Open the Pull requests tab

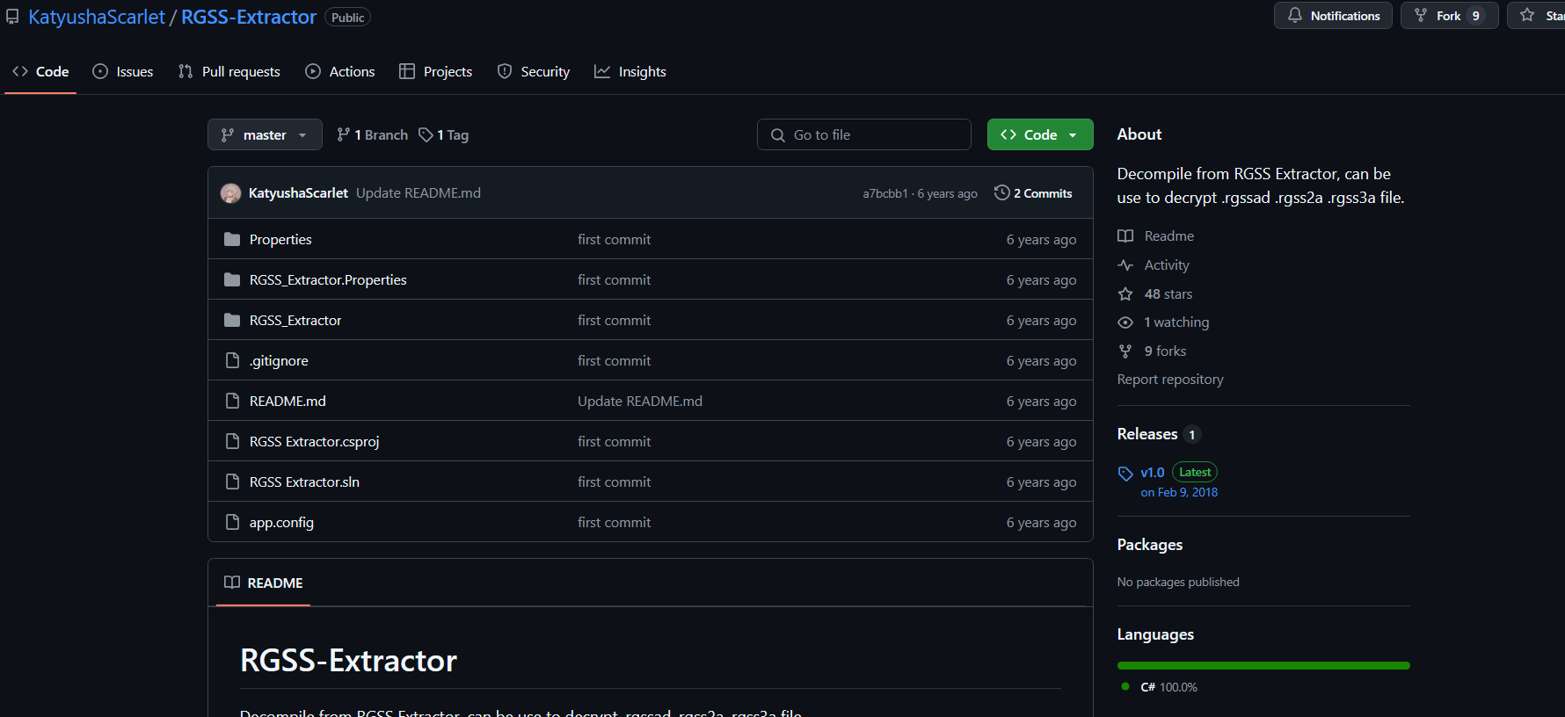tap(229, 72)
